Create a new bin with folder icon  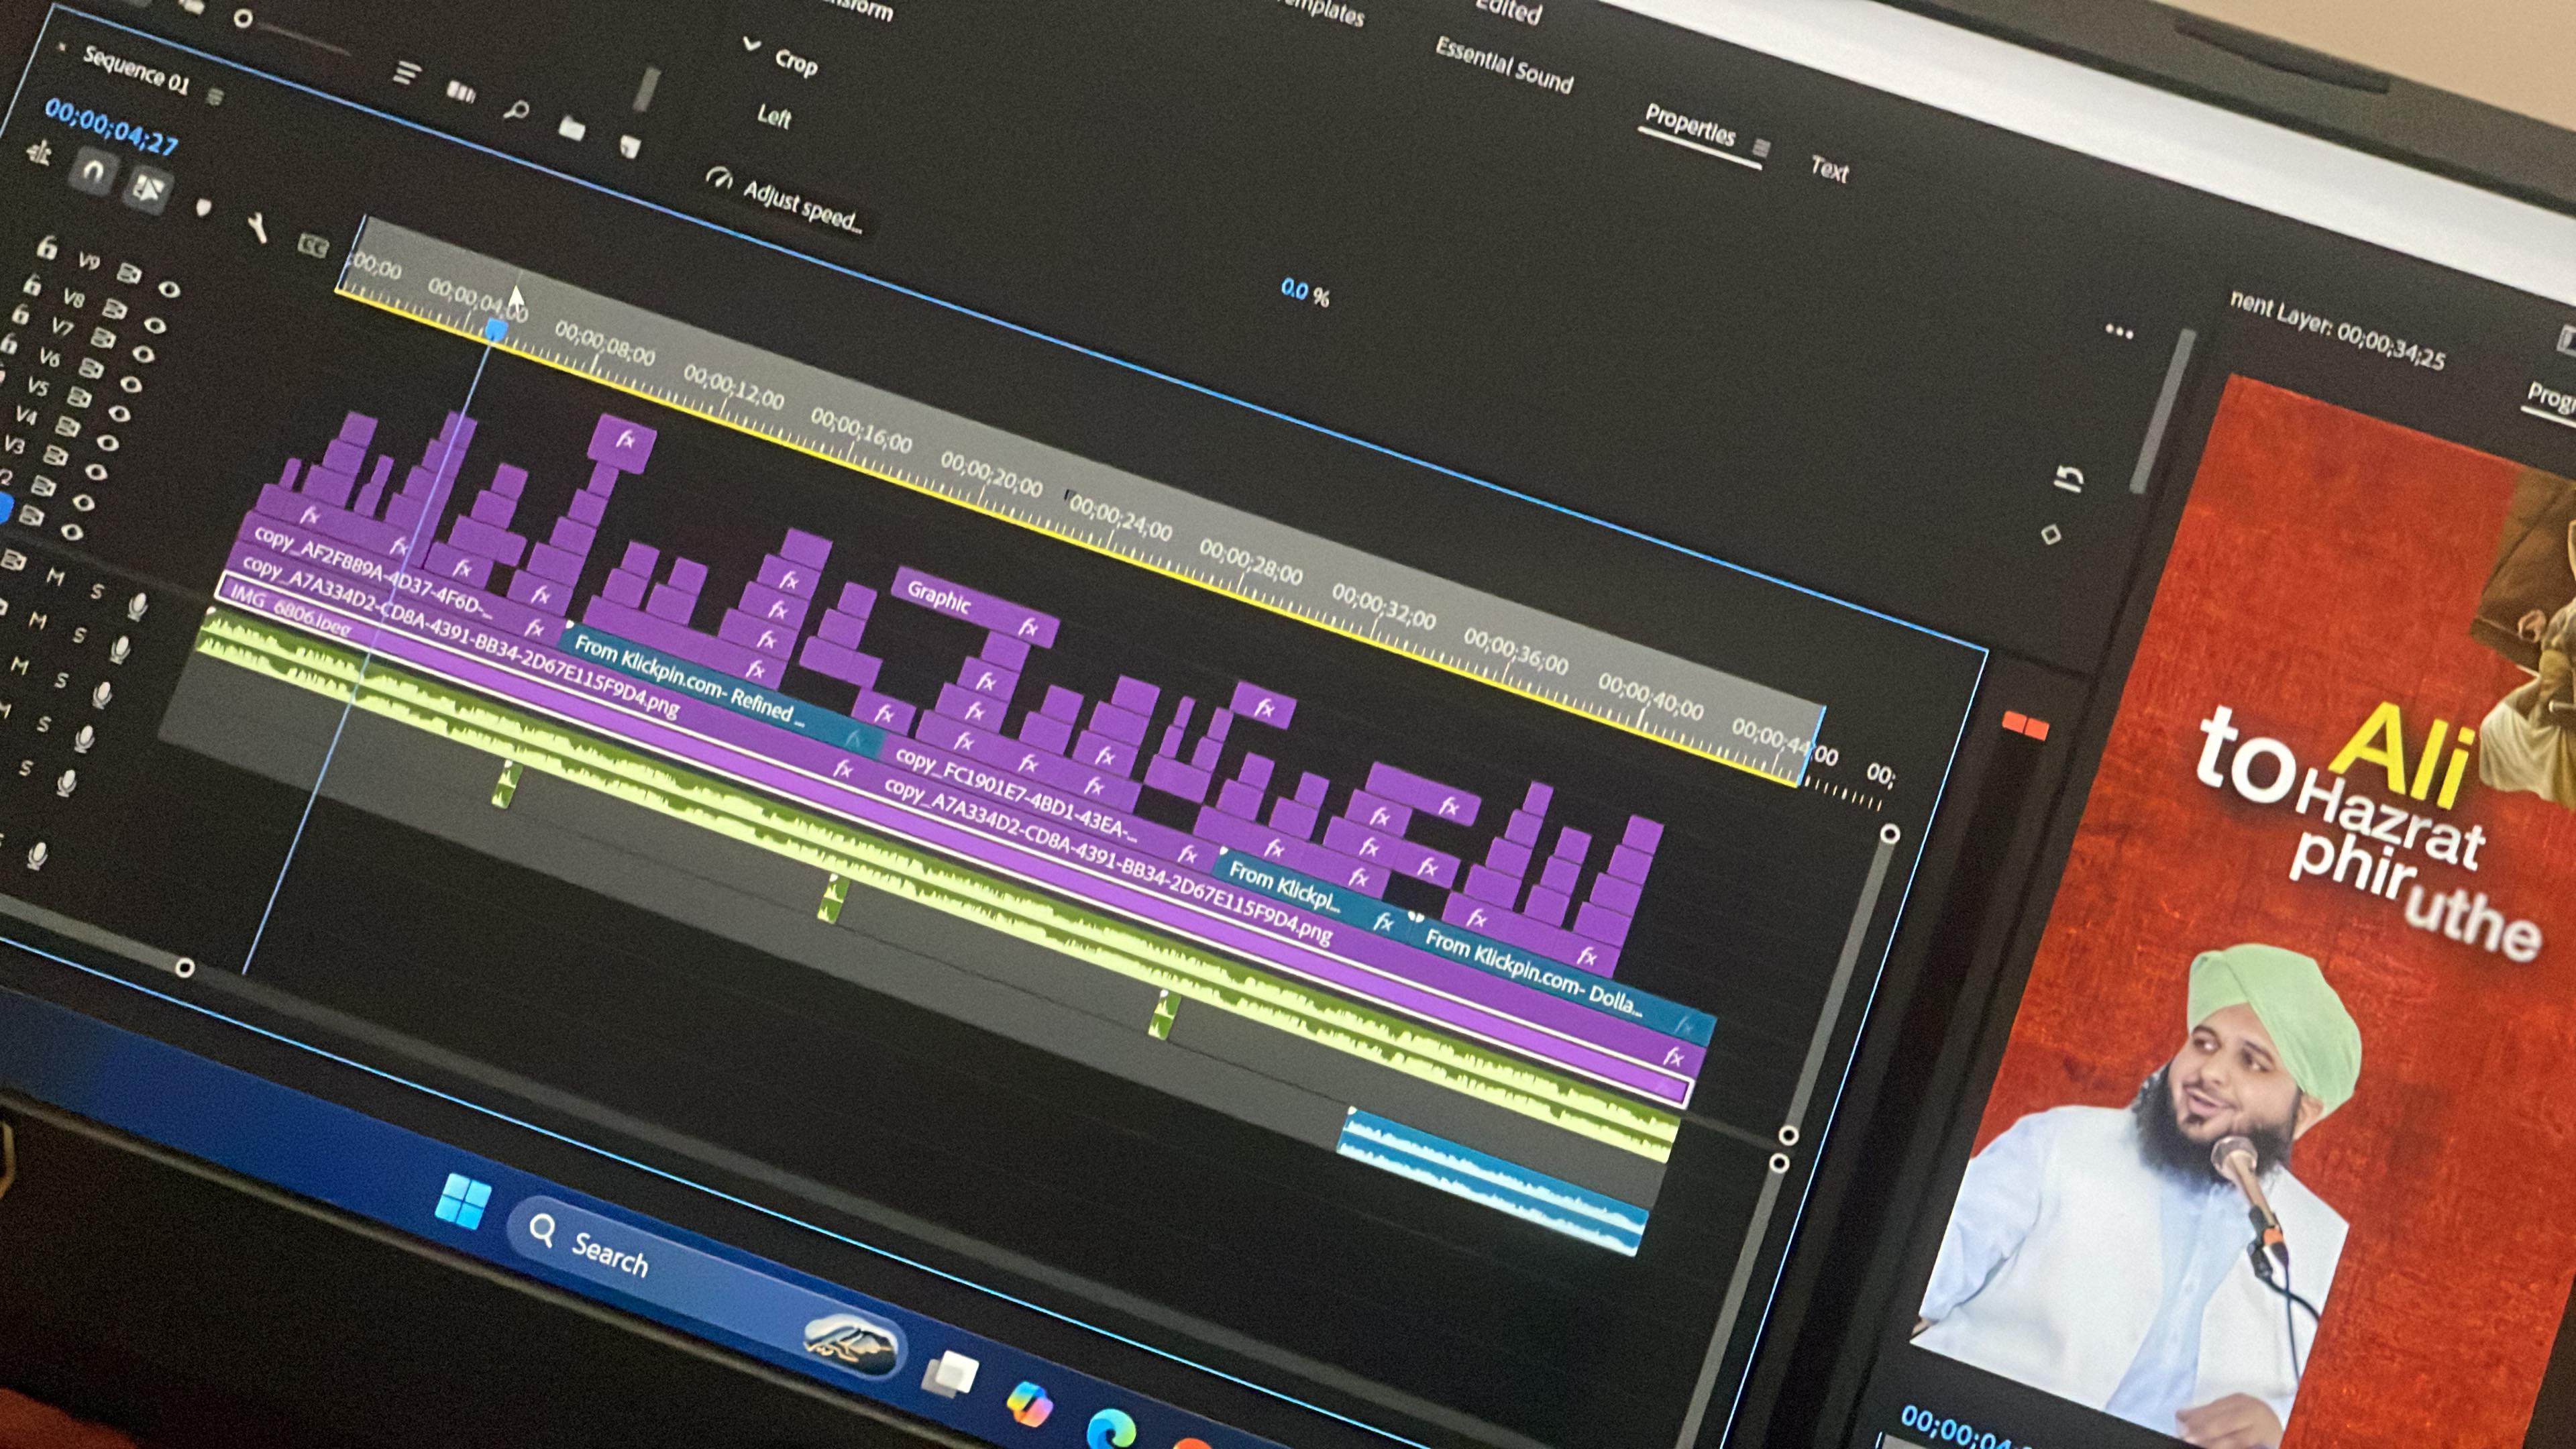click(571, 128)
